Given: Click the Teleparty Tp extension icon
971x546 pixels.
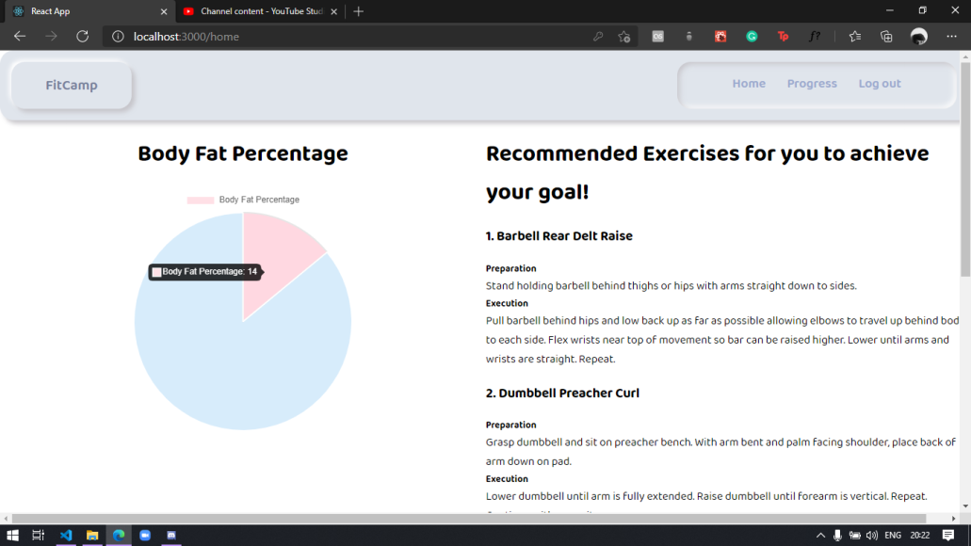Looking at the screenshot, I should (x=783, y=36).
